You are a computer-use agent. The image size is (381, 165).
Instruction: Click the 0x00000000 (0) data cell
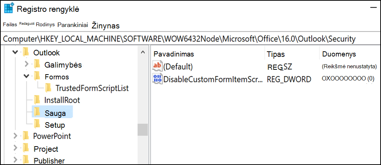[x=348, y=79]
